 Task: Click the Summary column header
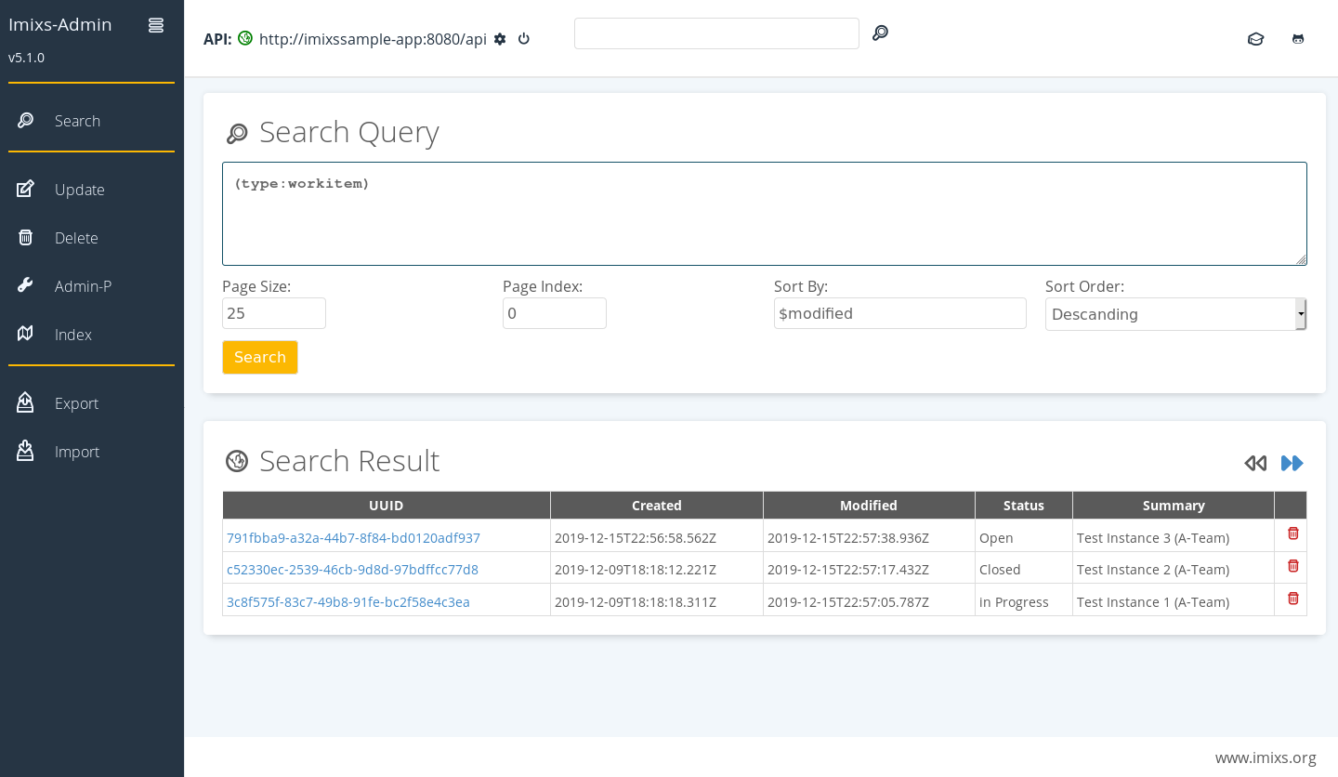[1174, 506]
